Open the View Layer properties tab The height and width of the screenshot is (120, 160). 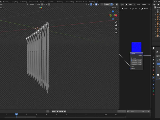pos(153,63)
